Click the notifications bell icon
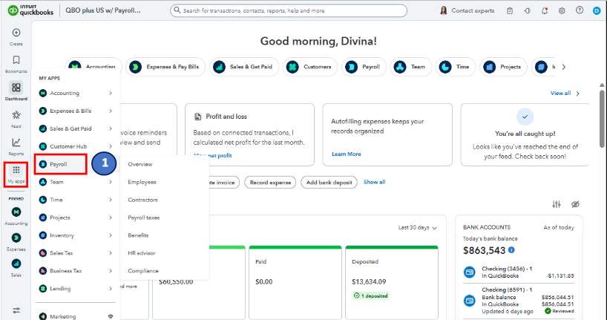607x320 pixels. click(545, 11)
